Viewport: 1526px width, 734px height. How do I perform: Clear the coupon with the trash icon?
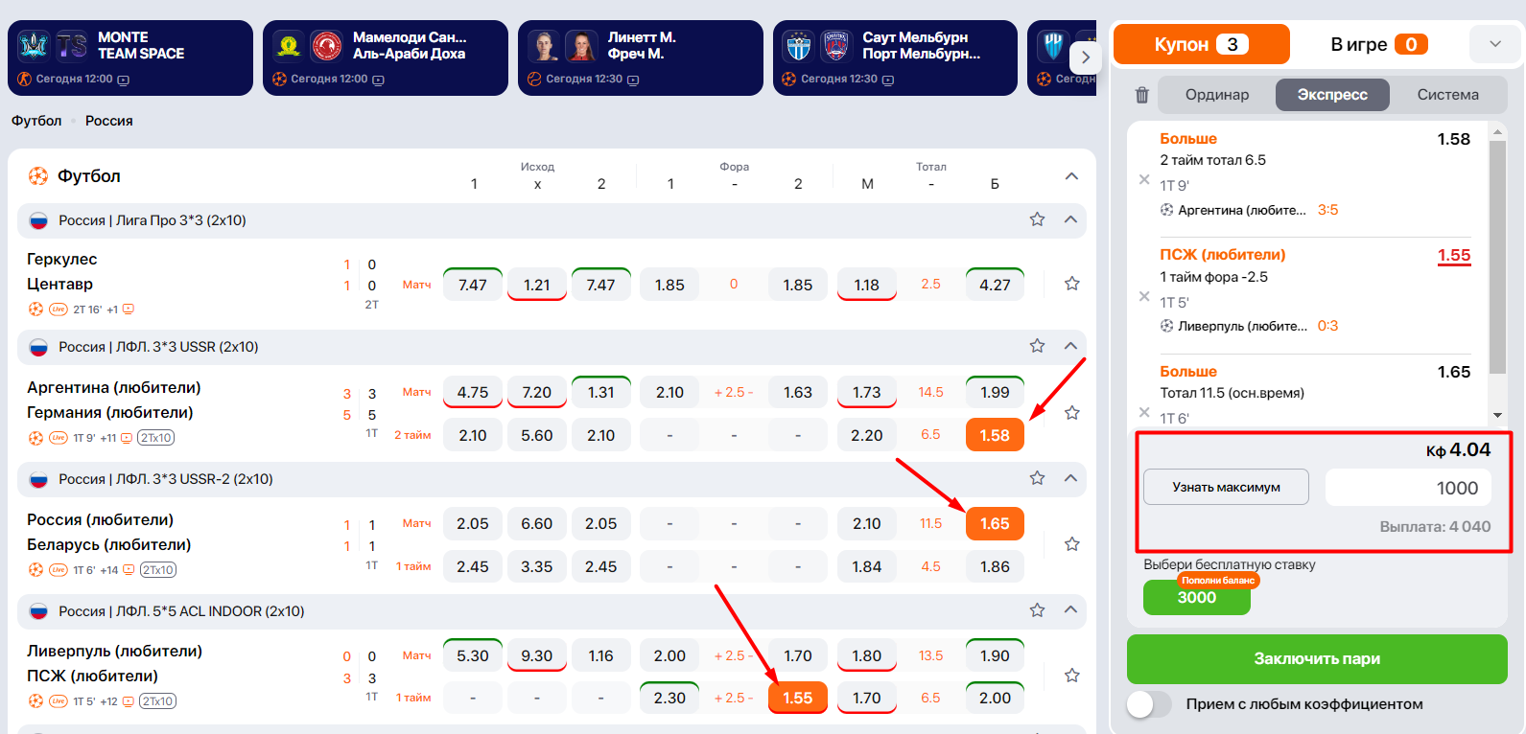coord(1141,95)
